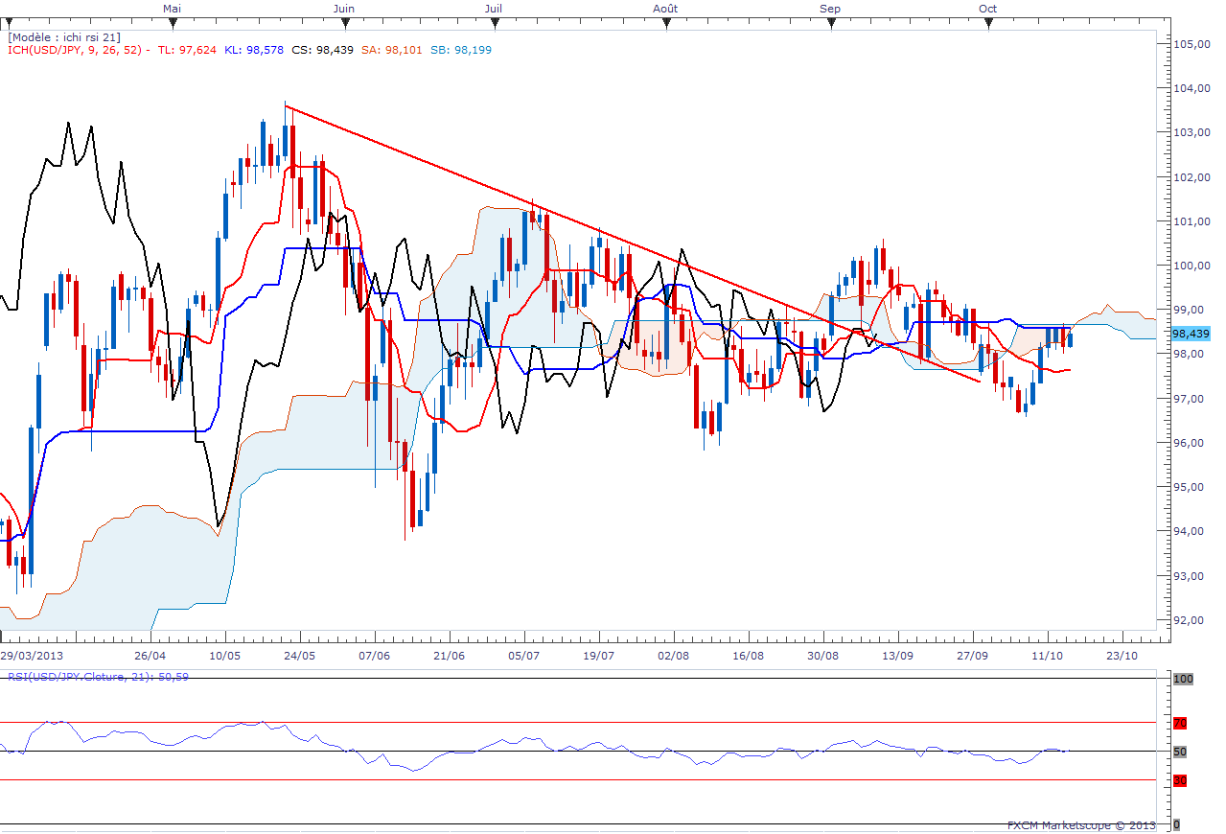The height and width of the screenshot is (834, 1226).
Task: Click the Oct month marker triangle
Action: click(x=987, y=23)
